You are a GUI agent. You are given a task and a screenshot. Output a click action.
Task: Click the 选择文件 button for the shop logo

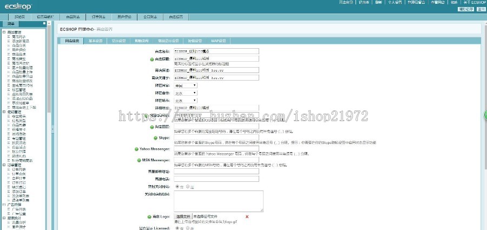[x=183, y=216]
